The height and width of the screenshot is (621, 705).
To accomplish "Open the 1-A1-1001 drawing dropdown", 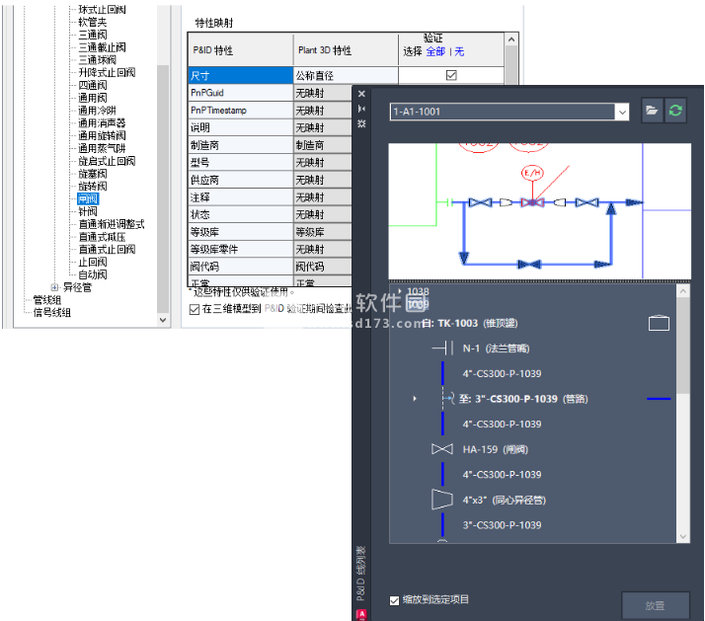I will 622,112.
